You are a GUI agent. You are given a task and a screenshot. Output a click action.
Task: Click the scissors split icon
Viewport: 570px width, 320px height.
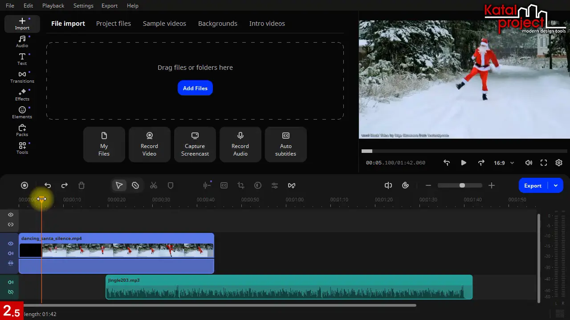tap(154, 185)
